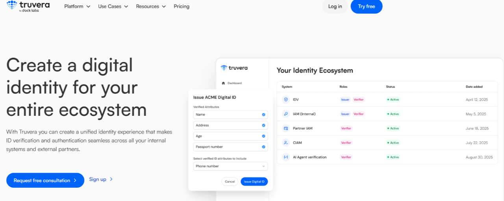This screenshot has width=504, height=201.
Task: Click the Active status in Partner IAM row
Action: coord(393,128)
